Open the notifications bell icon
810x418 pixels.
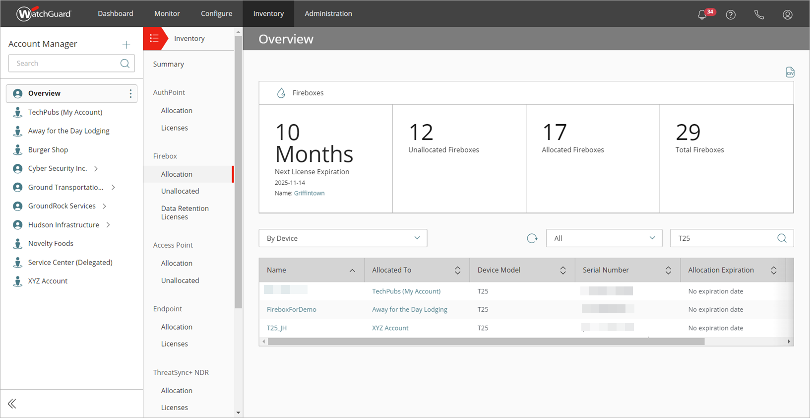pyautogui.click(x=702, y=14)
